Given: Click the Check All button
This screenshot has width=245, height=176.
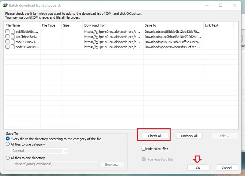Looking at the screenshot, I should (x=155, y=136).
